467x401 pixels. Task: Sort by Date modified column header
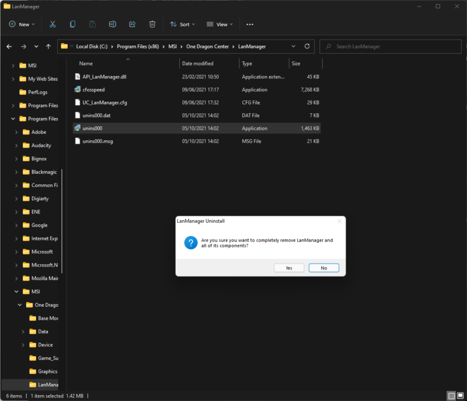tap(197, 64)
